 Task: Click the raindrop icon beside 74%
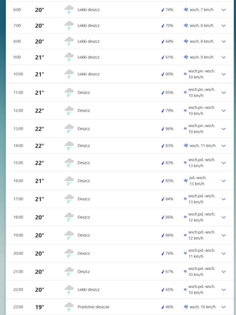click(162, 10)
